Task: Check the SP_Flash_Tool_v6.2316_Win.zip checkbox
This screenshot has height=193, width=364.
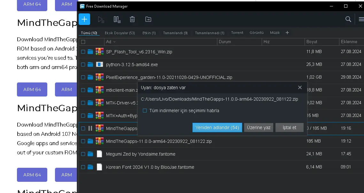Action: pyautogui.click(x=83, y=52)
